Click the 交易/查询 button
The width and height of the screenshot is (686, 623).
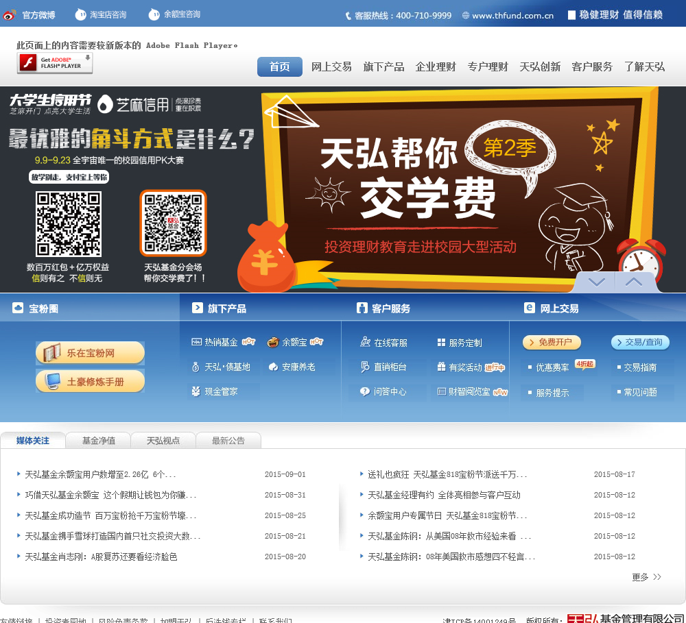click(640, 342)
